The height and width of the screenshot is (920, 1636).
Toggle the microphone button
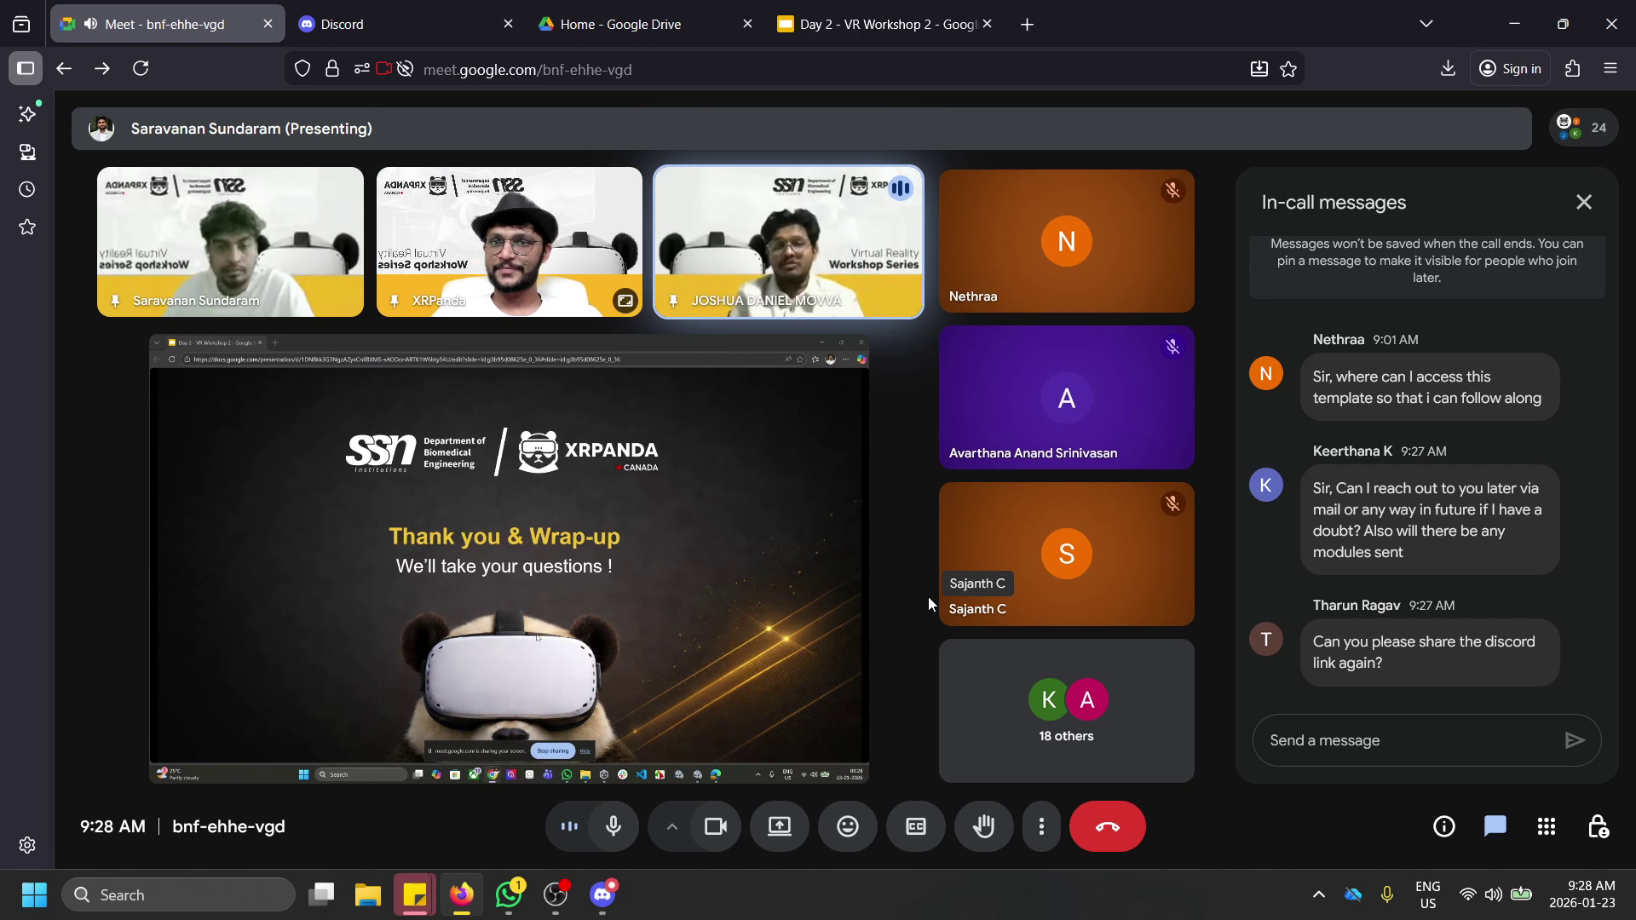pyautogui.click(x=613, y=826)
